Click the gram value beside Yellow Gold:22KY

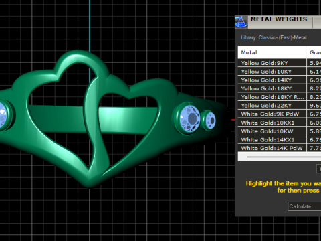(315, 106)
